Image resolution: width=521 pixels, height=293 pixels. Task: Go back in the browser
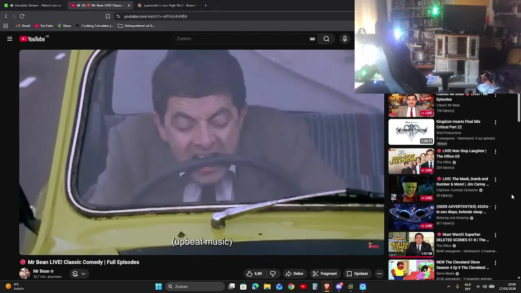(x=6, y=16)
